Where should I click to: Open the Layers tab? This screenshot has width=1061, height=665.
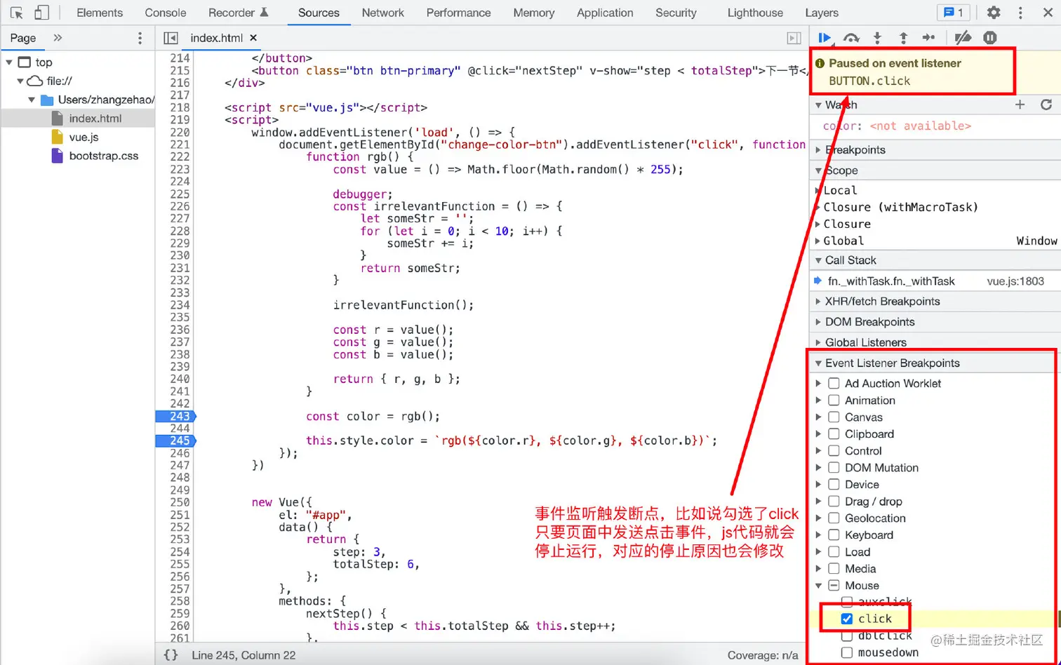point(822,13)
